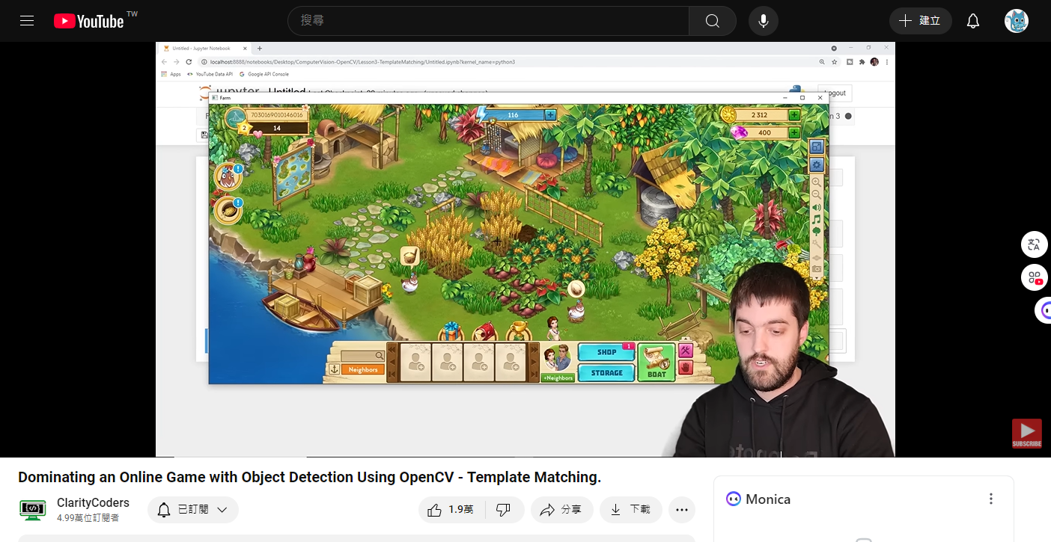Visit the ClarityCoders channel name link

click(x=93, y=503)
